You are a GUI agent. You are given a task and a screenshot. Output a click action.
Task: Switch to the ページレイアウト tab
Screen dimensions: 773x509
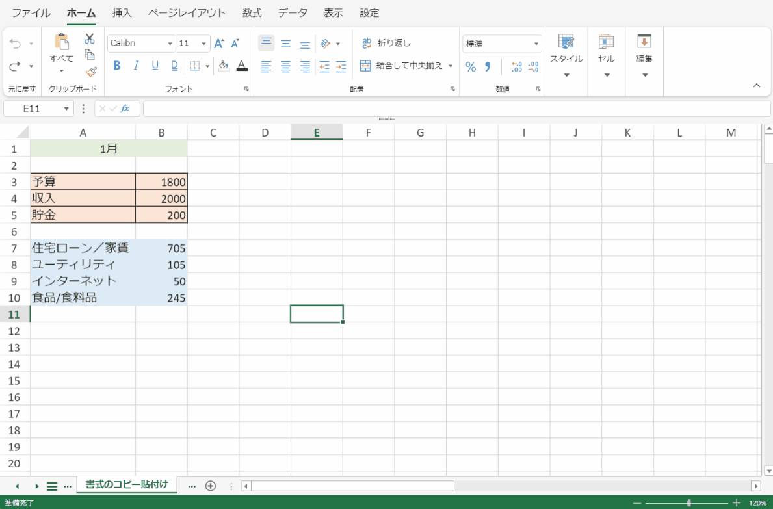click(187, 13)
